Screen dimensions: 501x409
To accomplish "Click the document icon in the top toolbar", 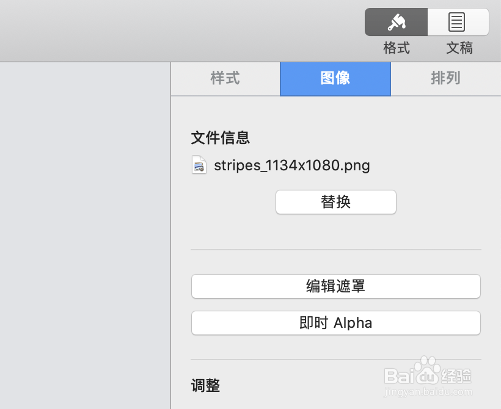I will click(458, 22).
